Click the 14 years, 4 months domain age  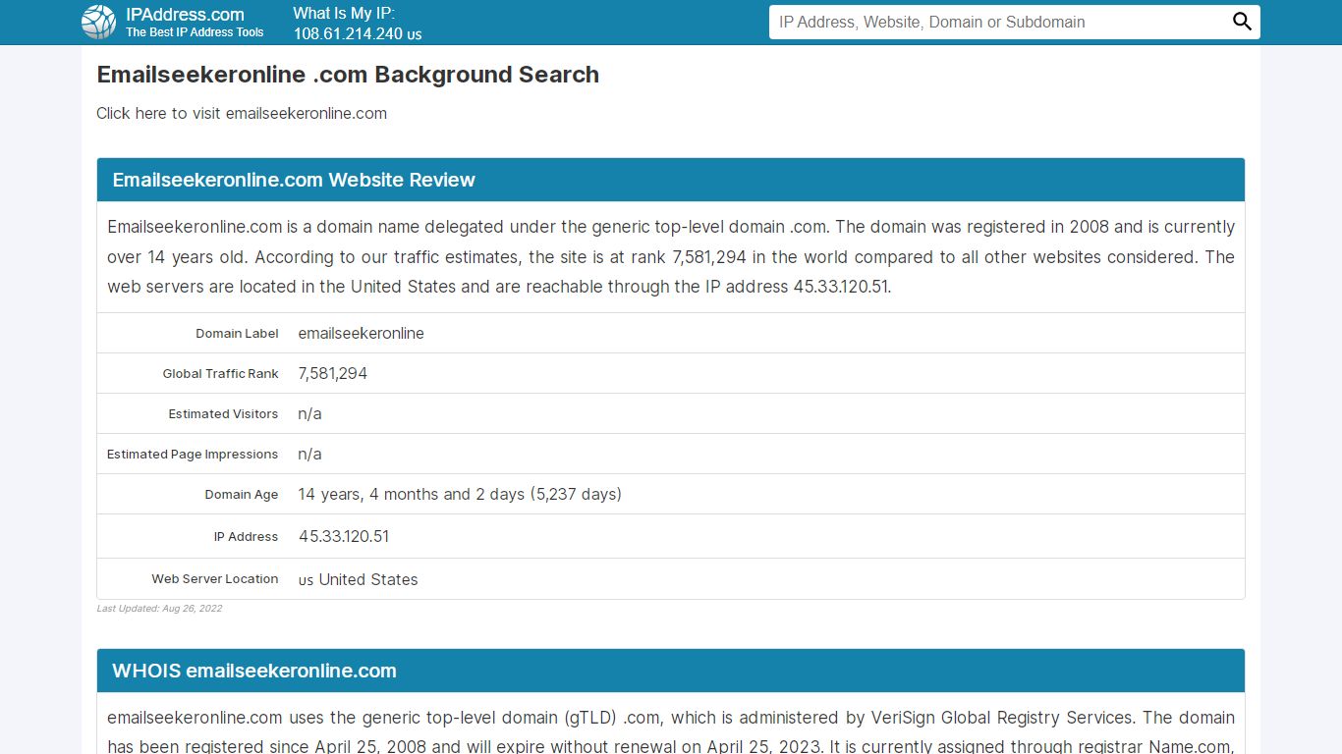pyautogui.click(x=460, y=494)
